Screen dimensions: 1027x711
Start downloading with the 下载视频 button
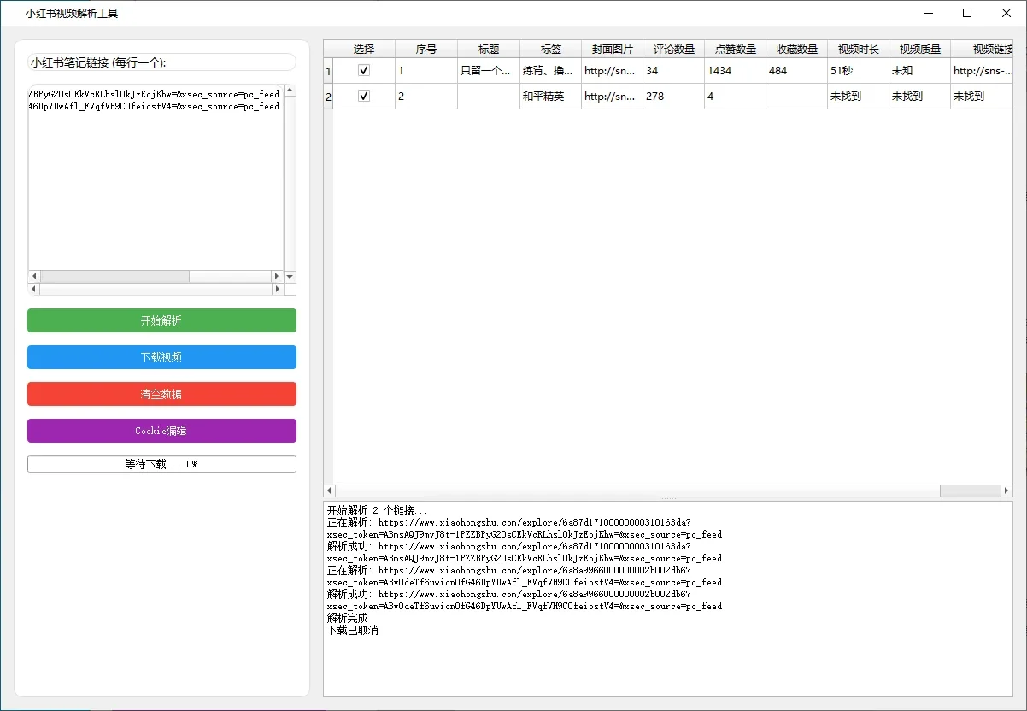coord(161,357)
